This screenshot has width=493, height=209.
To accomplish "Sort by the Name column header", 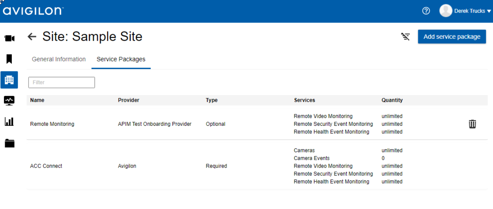I will [x=37, y=100].
